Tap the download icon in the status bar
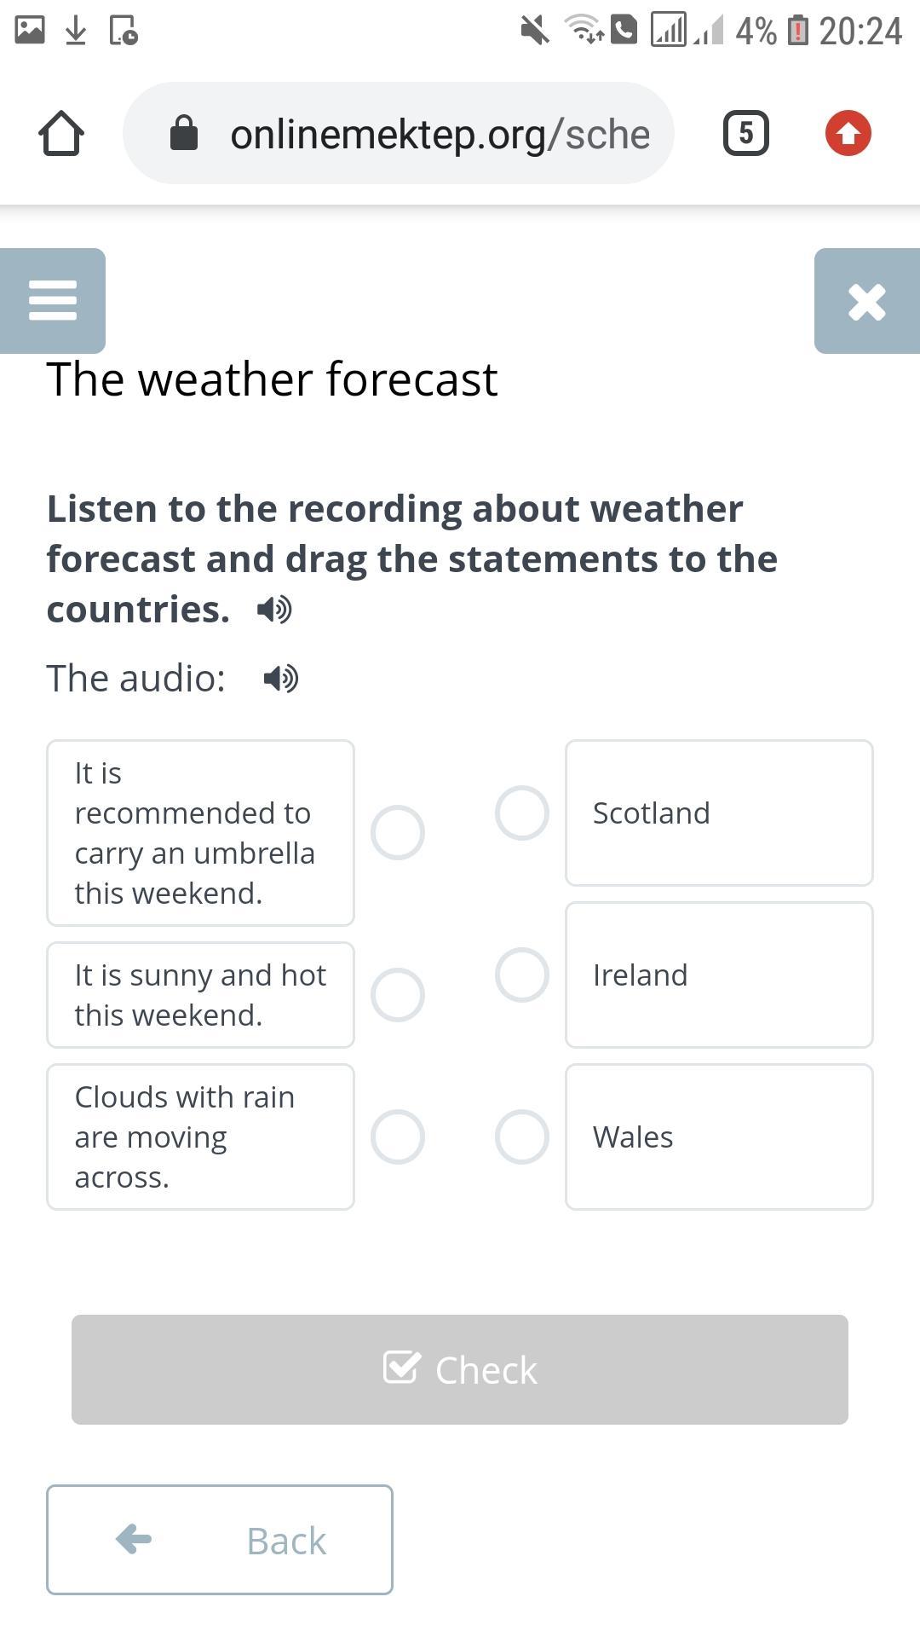920x1637 pixels. pos(76,31)
